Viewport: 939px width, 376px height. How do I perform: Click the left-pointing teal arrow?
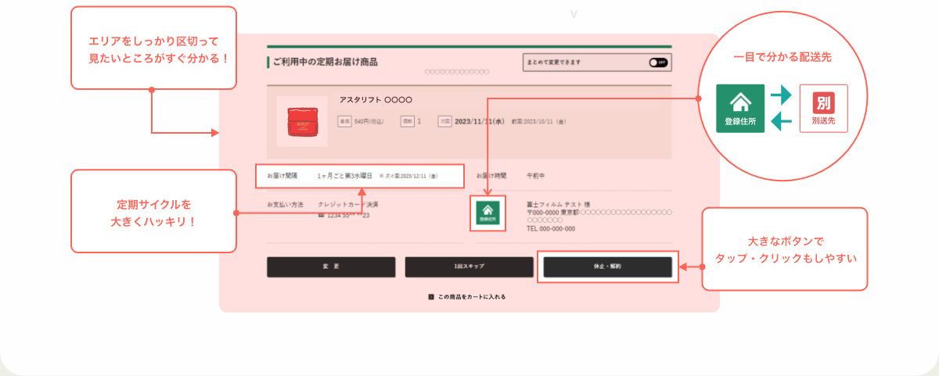click(x=782, y=121)
